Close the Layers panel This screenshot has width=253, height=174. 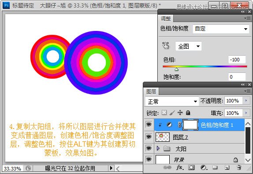point(249,85)
